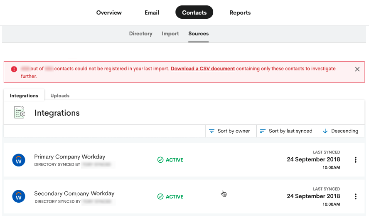Go to the Import sub-tab

point(170,33)
